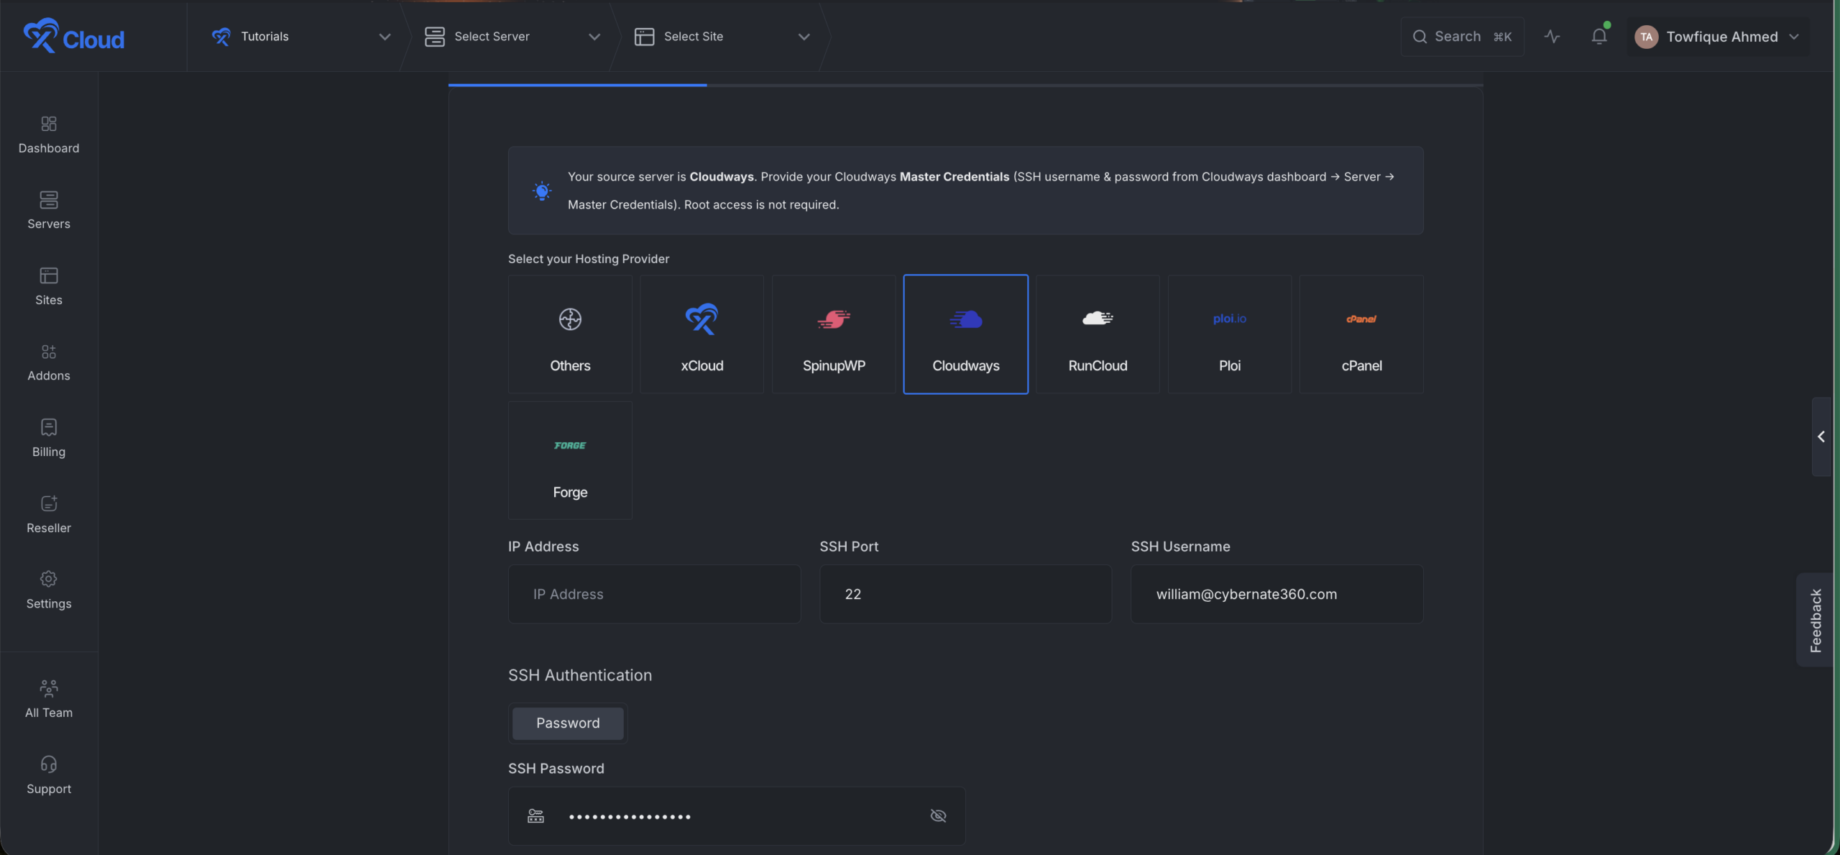Toggle SSH password visibility eye icon
1840x855 pixels.
tap(938, 816)
